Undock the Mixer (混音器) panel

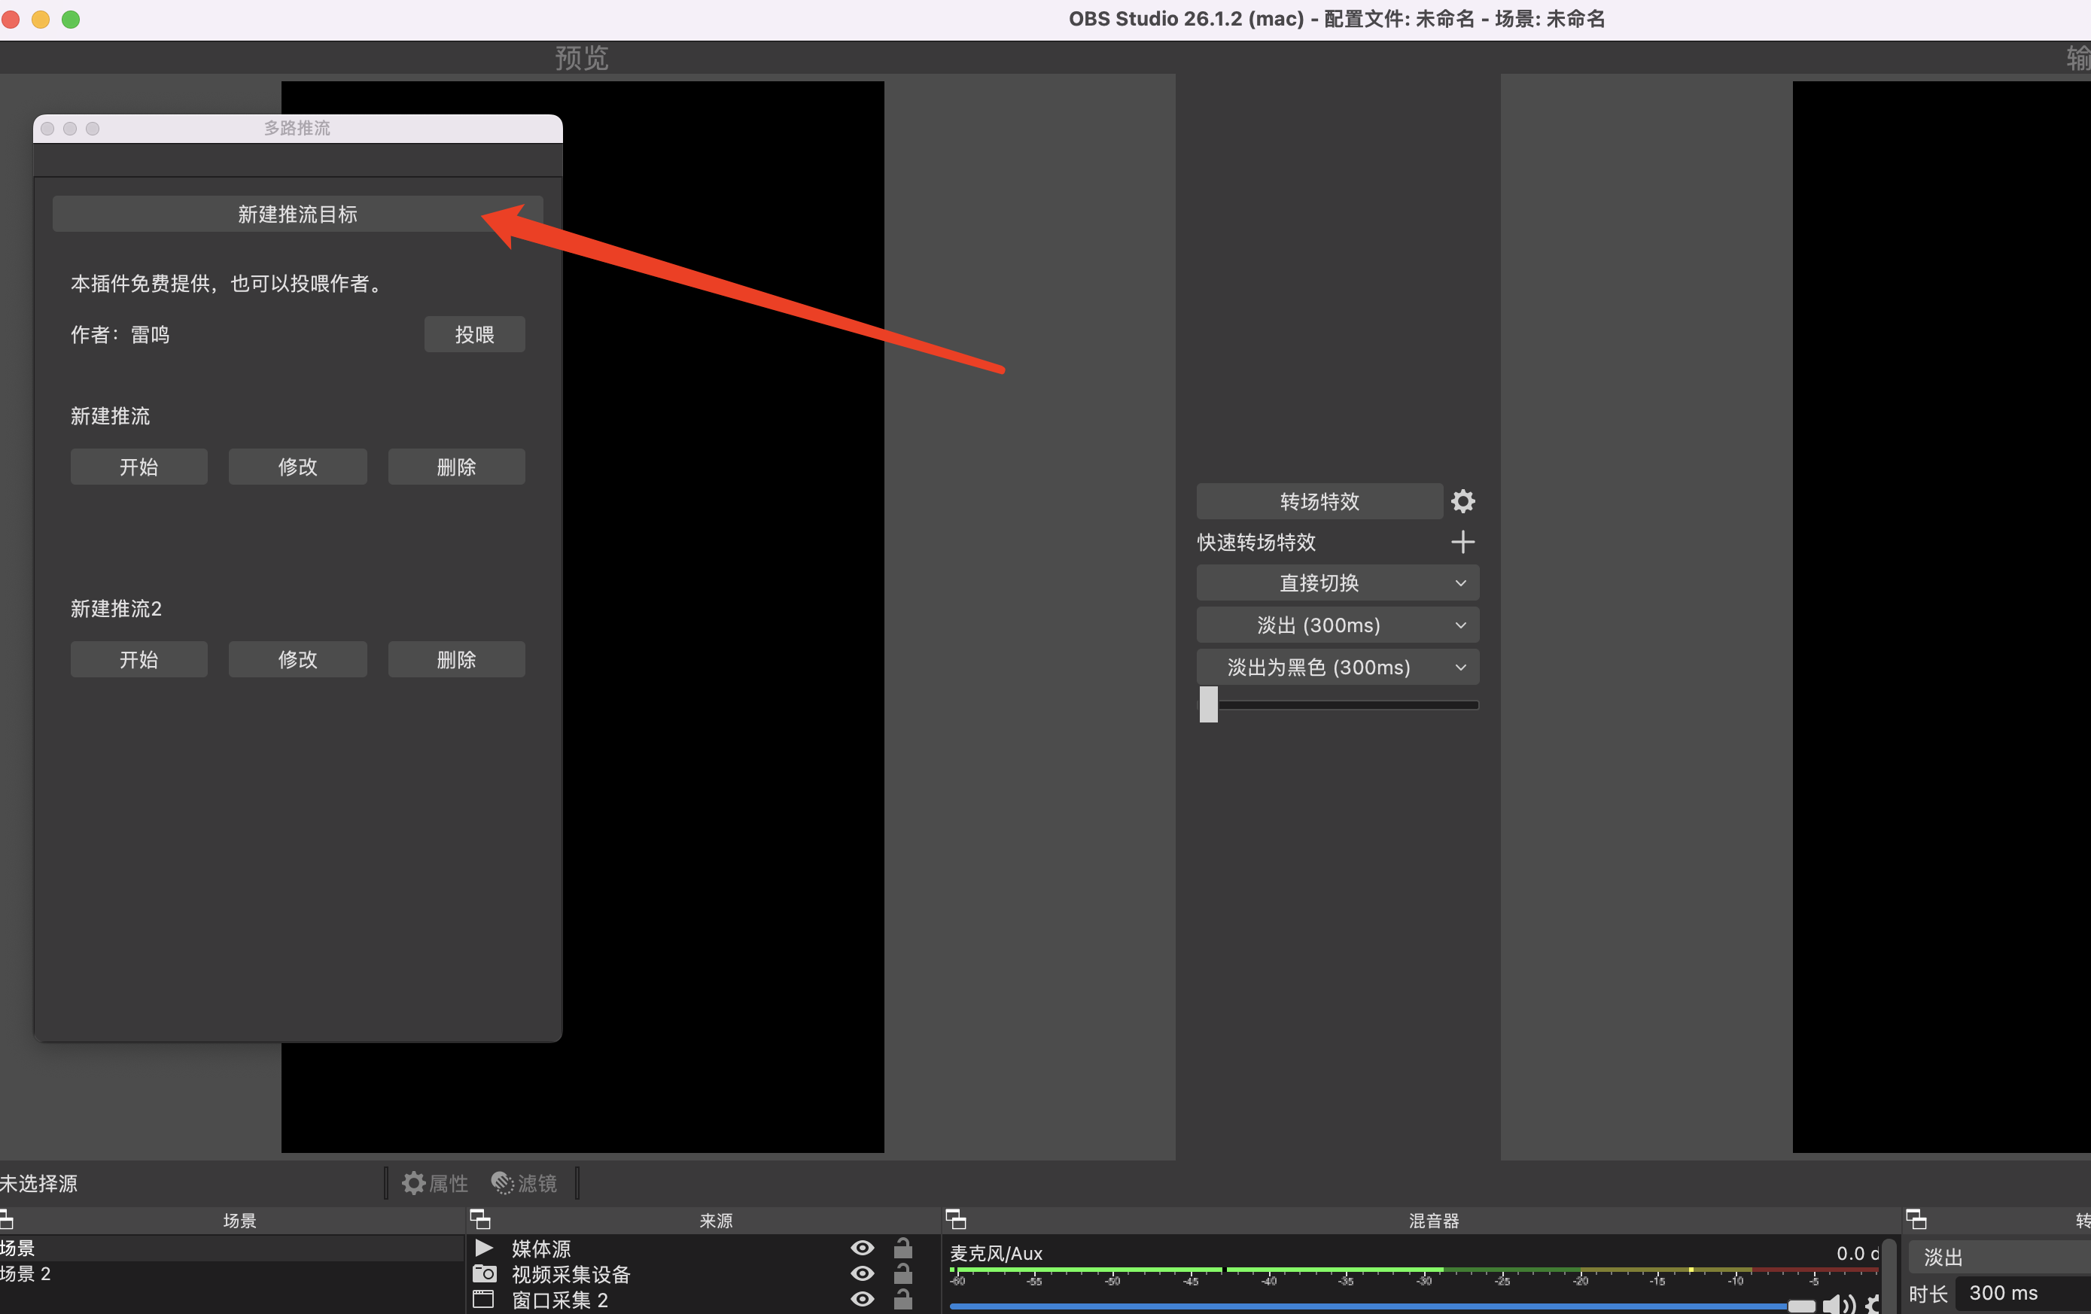tap(955, 1219)
